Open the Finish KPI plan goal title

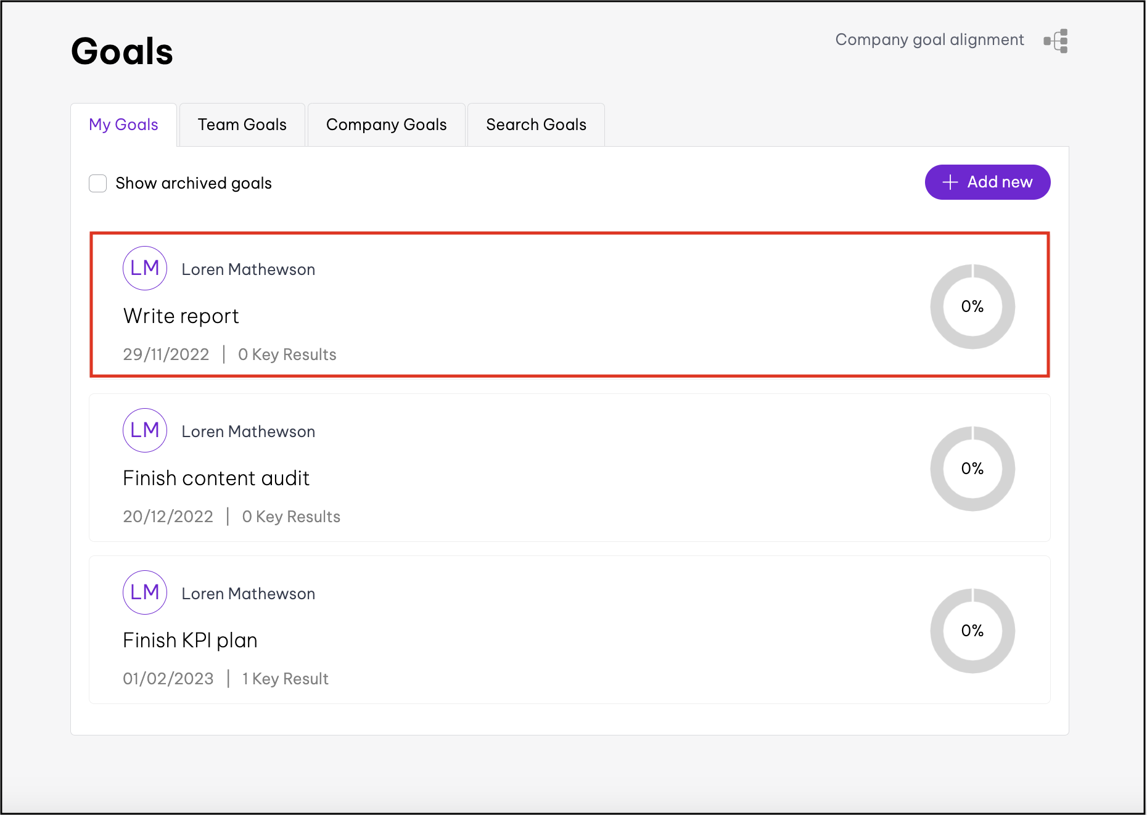[x=190, y=640]
